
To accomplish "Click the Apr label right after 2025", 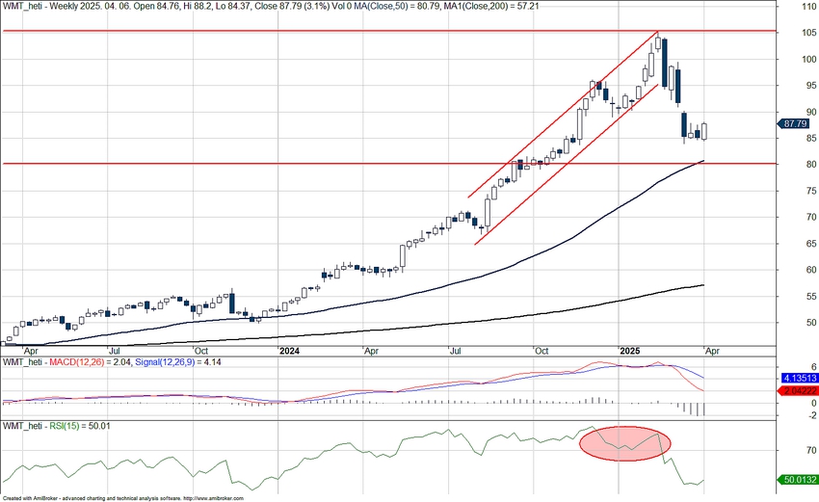I will [x=712, y=351].
